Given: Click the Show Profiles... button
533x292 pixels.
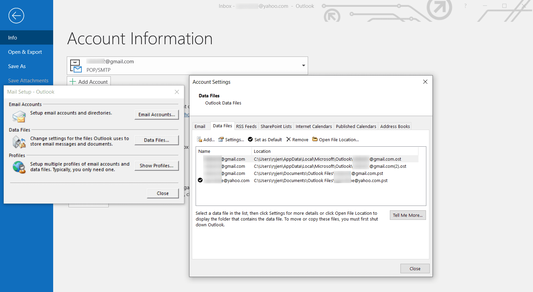Looking at the screenshot, I should [x=157, y=166].
